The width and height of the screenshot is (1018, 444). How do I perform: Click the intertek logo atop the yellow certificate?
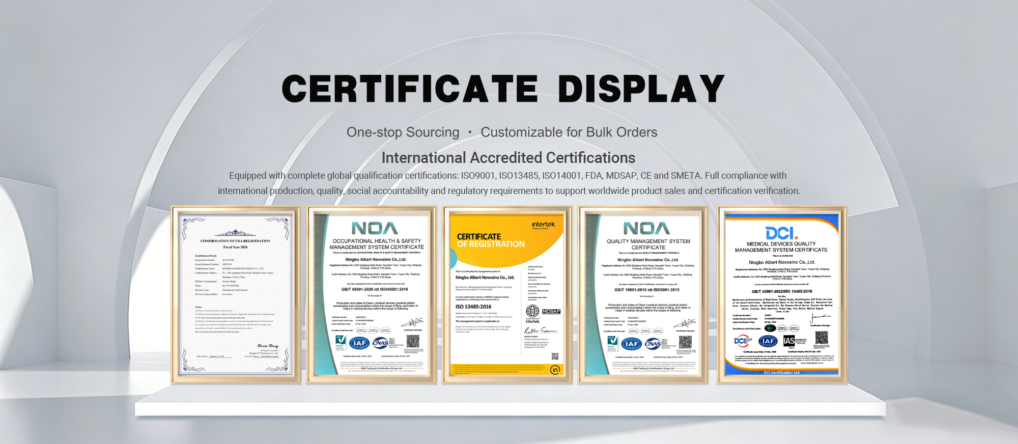coord(543,225)
